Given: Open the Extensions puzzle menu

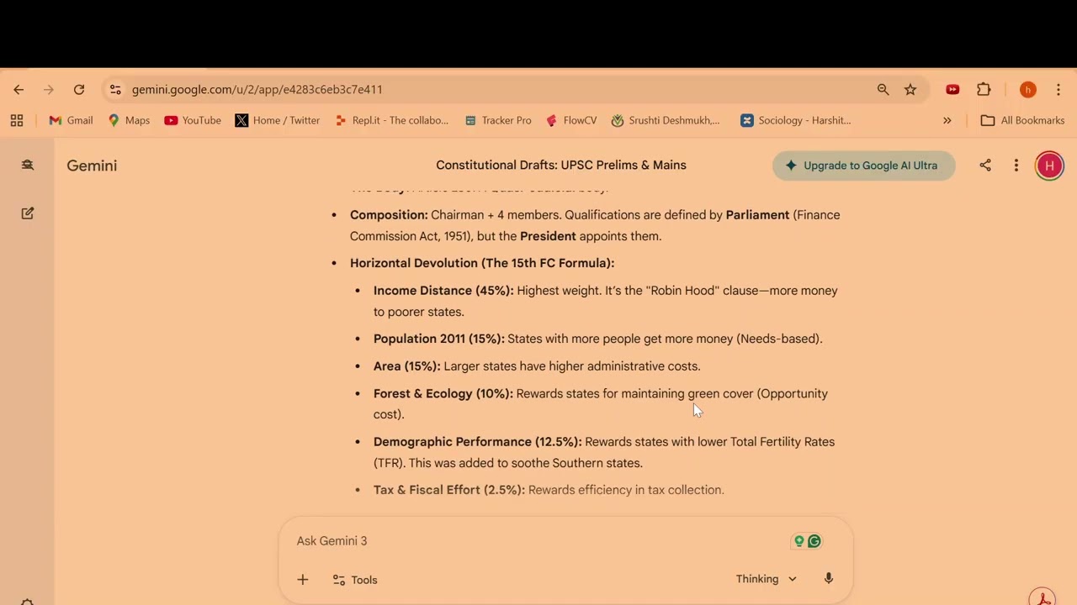Looking at the screenshot, I should click(984, 89).
